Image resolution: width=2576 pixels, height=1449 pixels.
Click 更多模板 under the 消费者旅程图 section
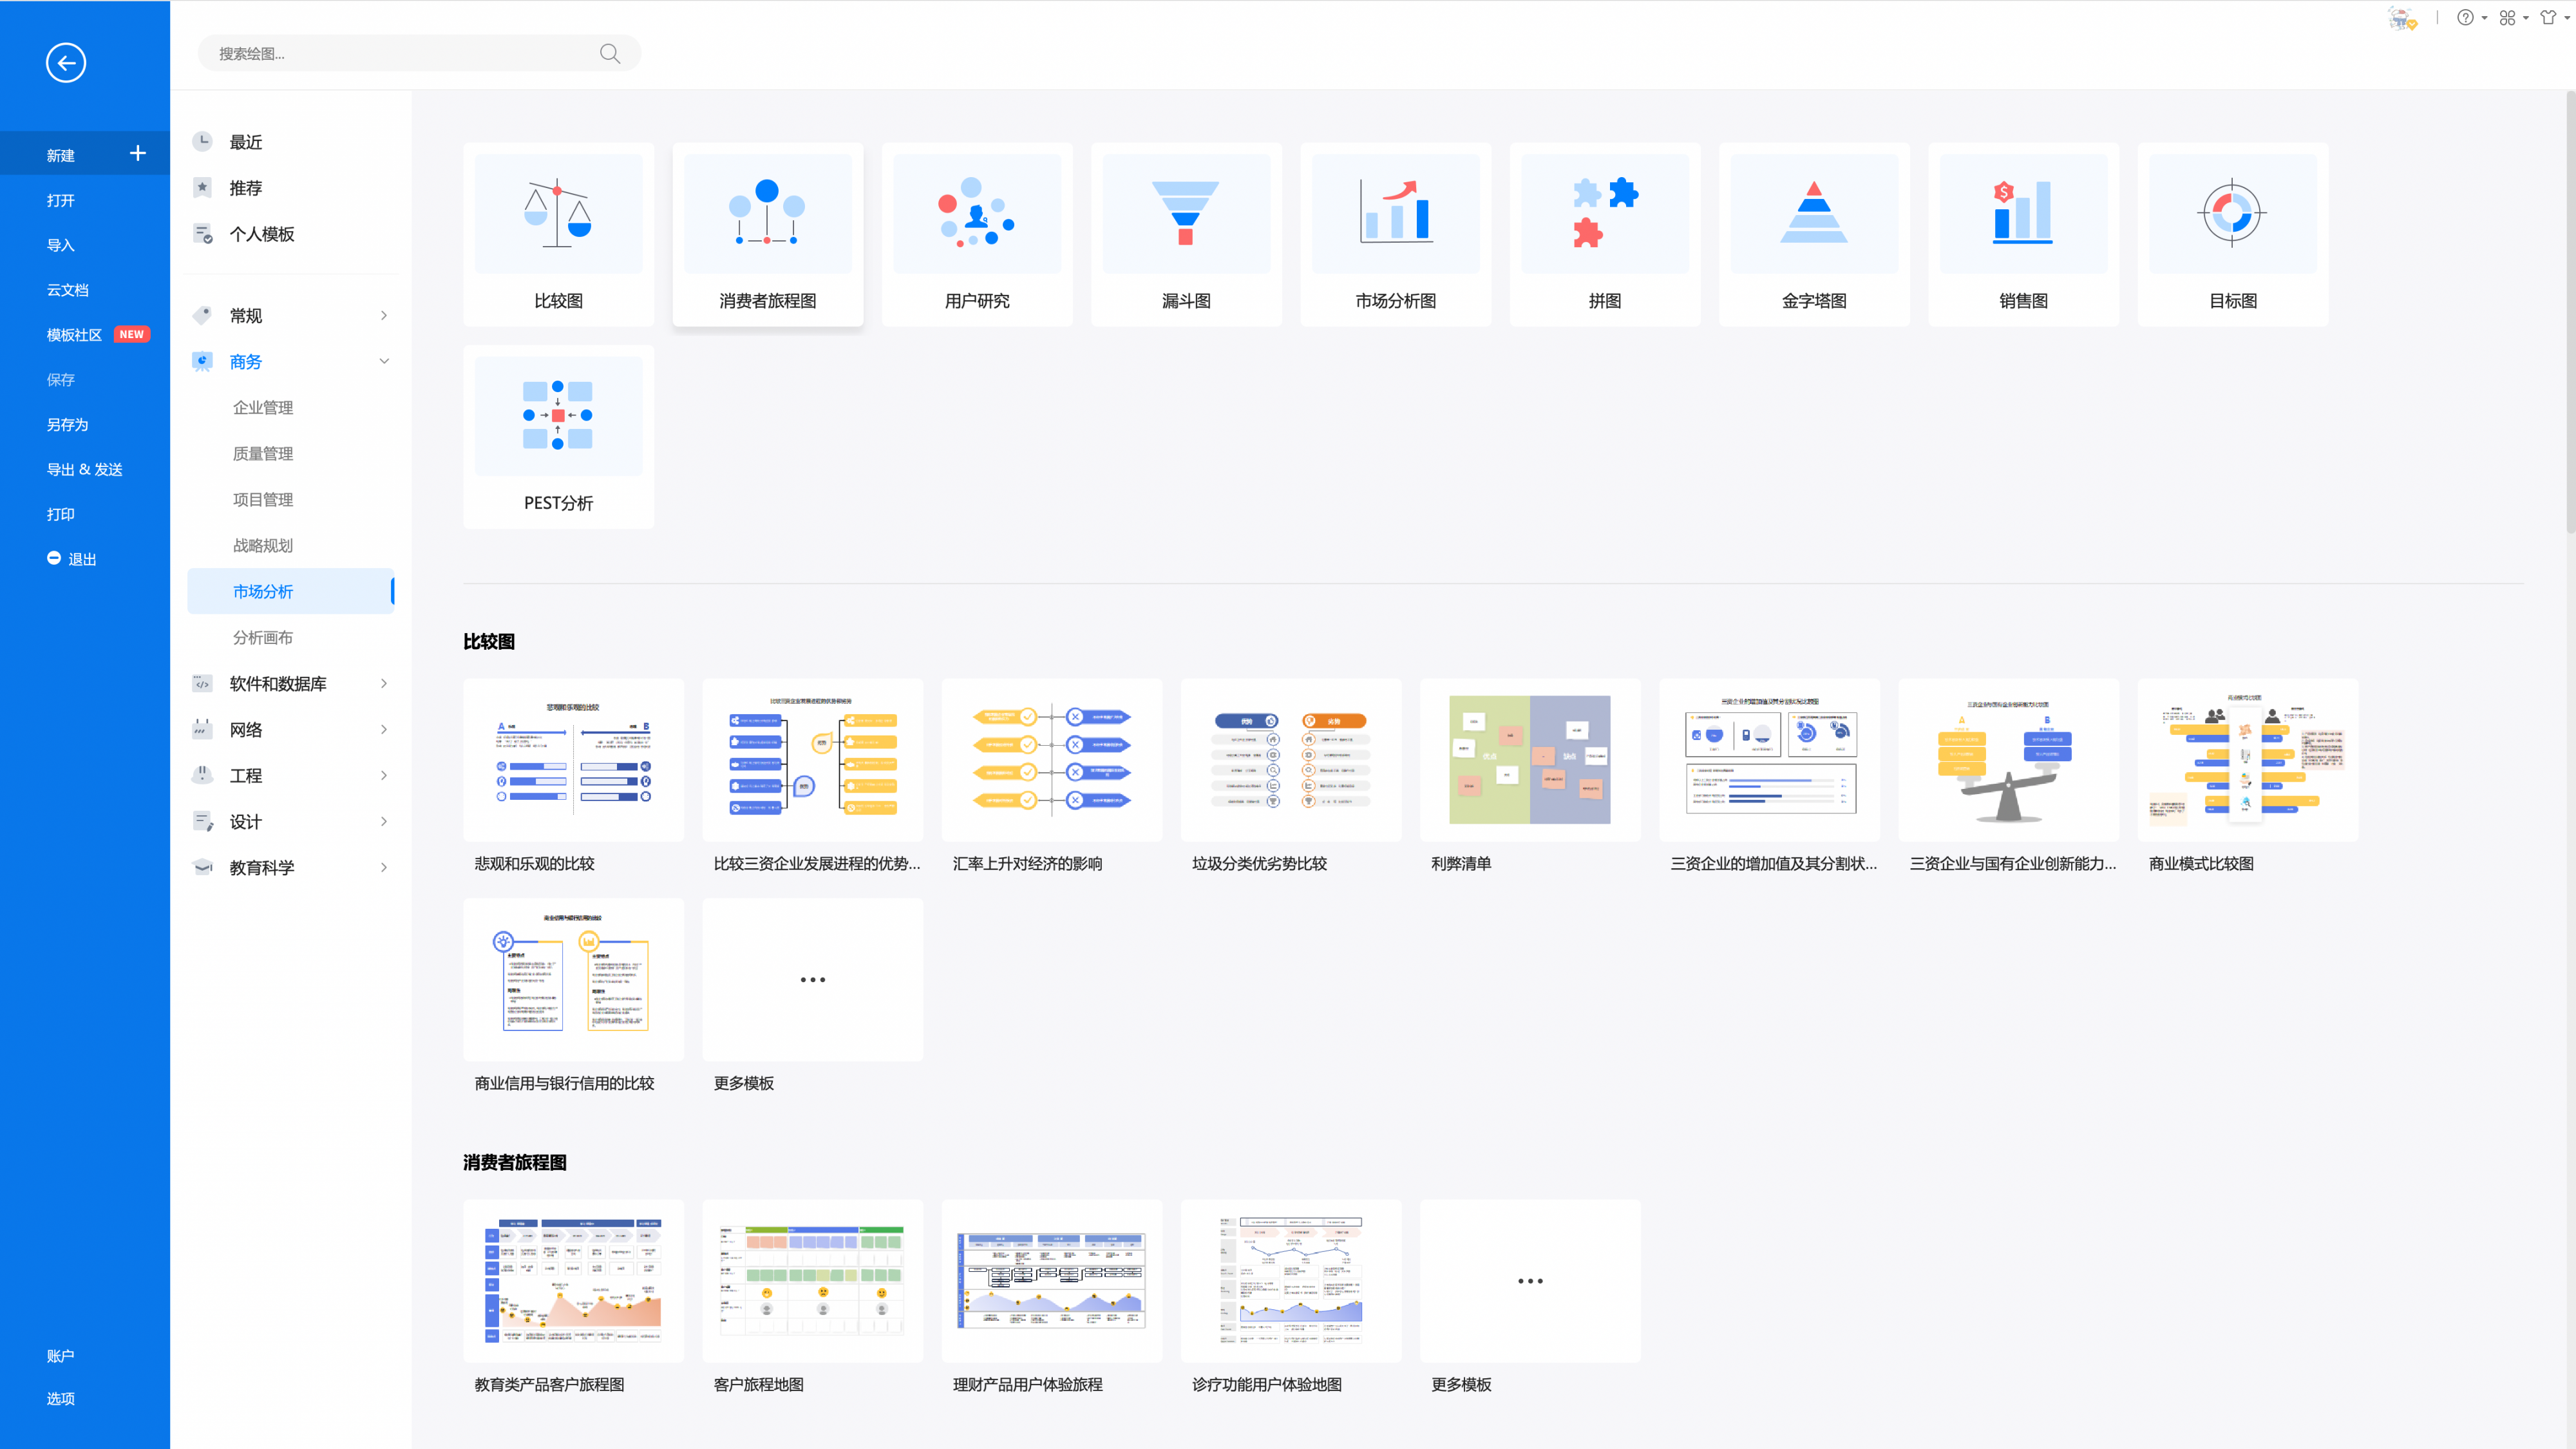point(1529,1281)
